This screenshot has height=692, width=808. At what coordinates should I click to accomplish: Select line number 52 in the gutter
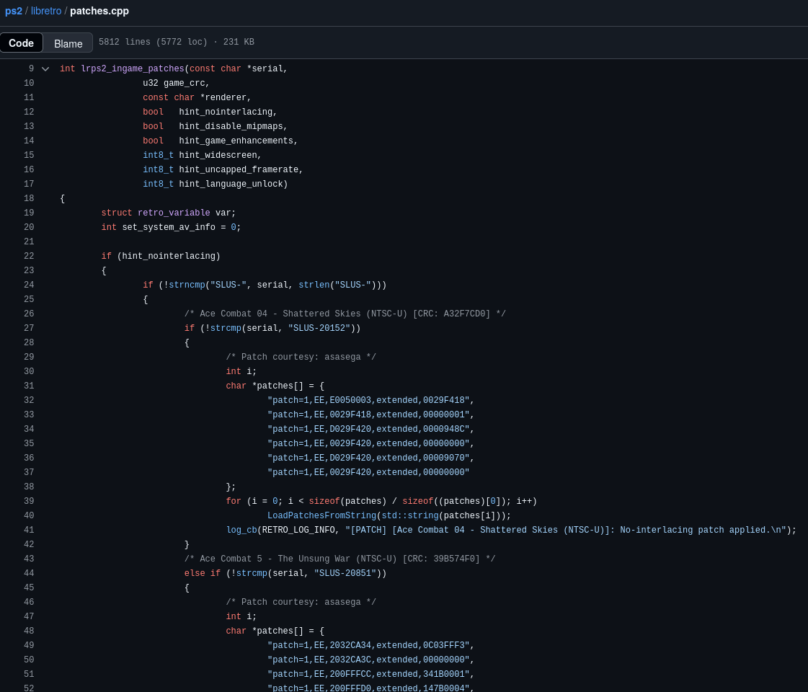(29, 688)
